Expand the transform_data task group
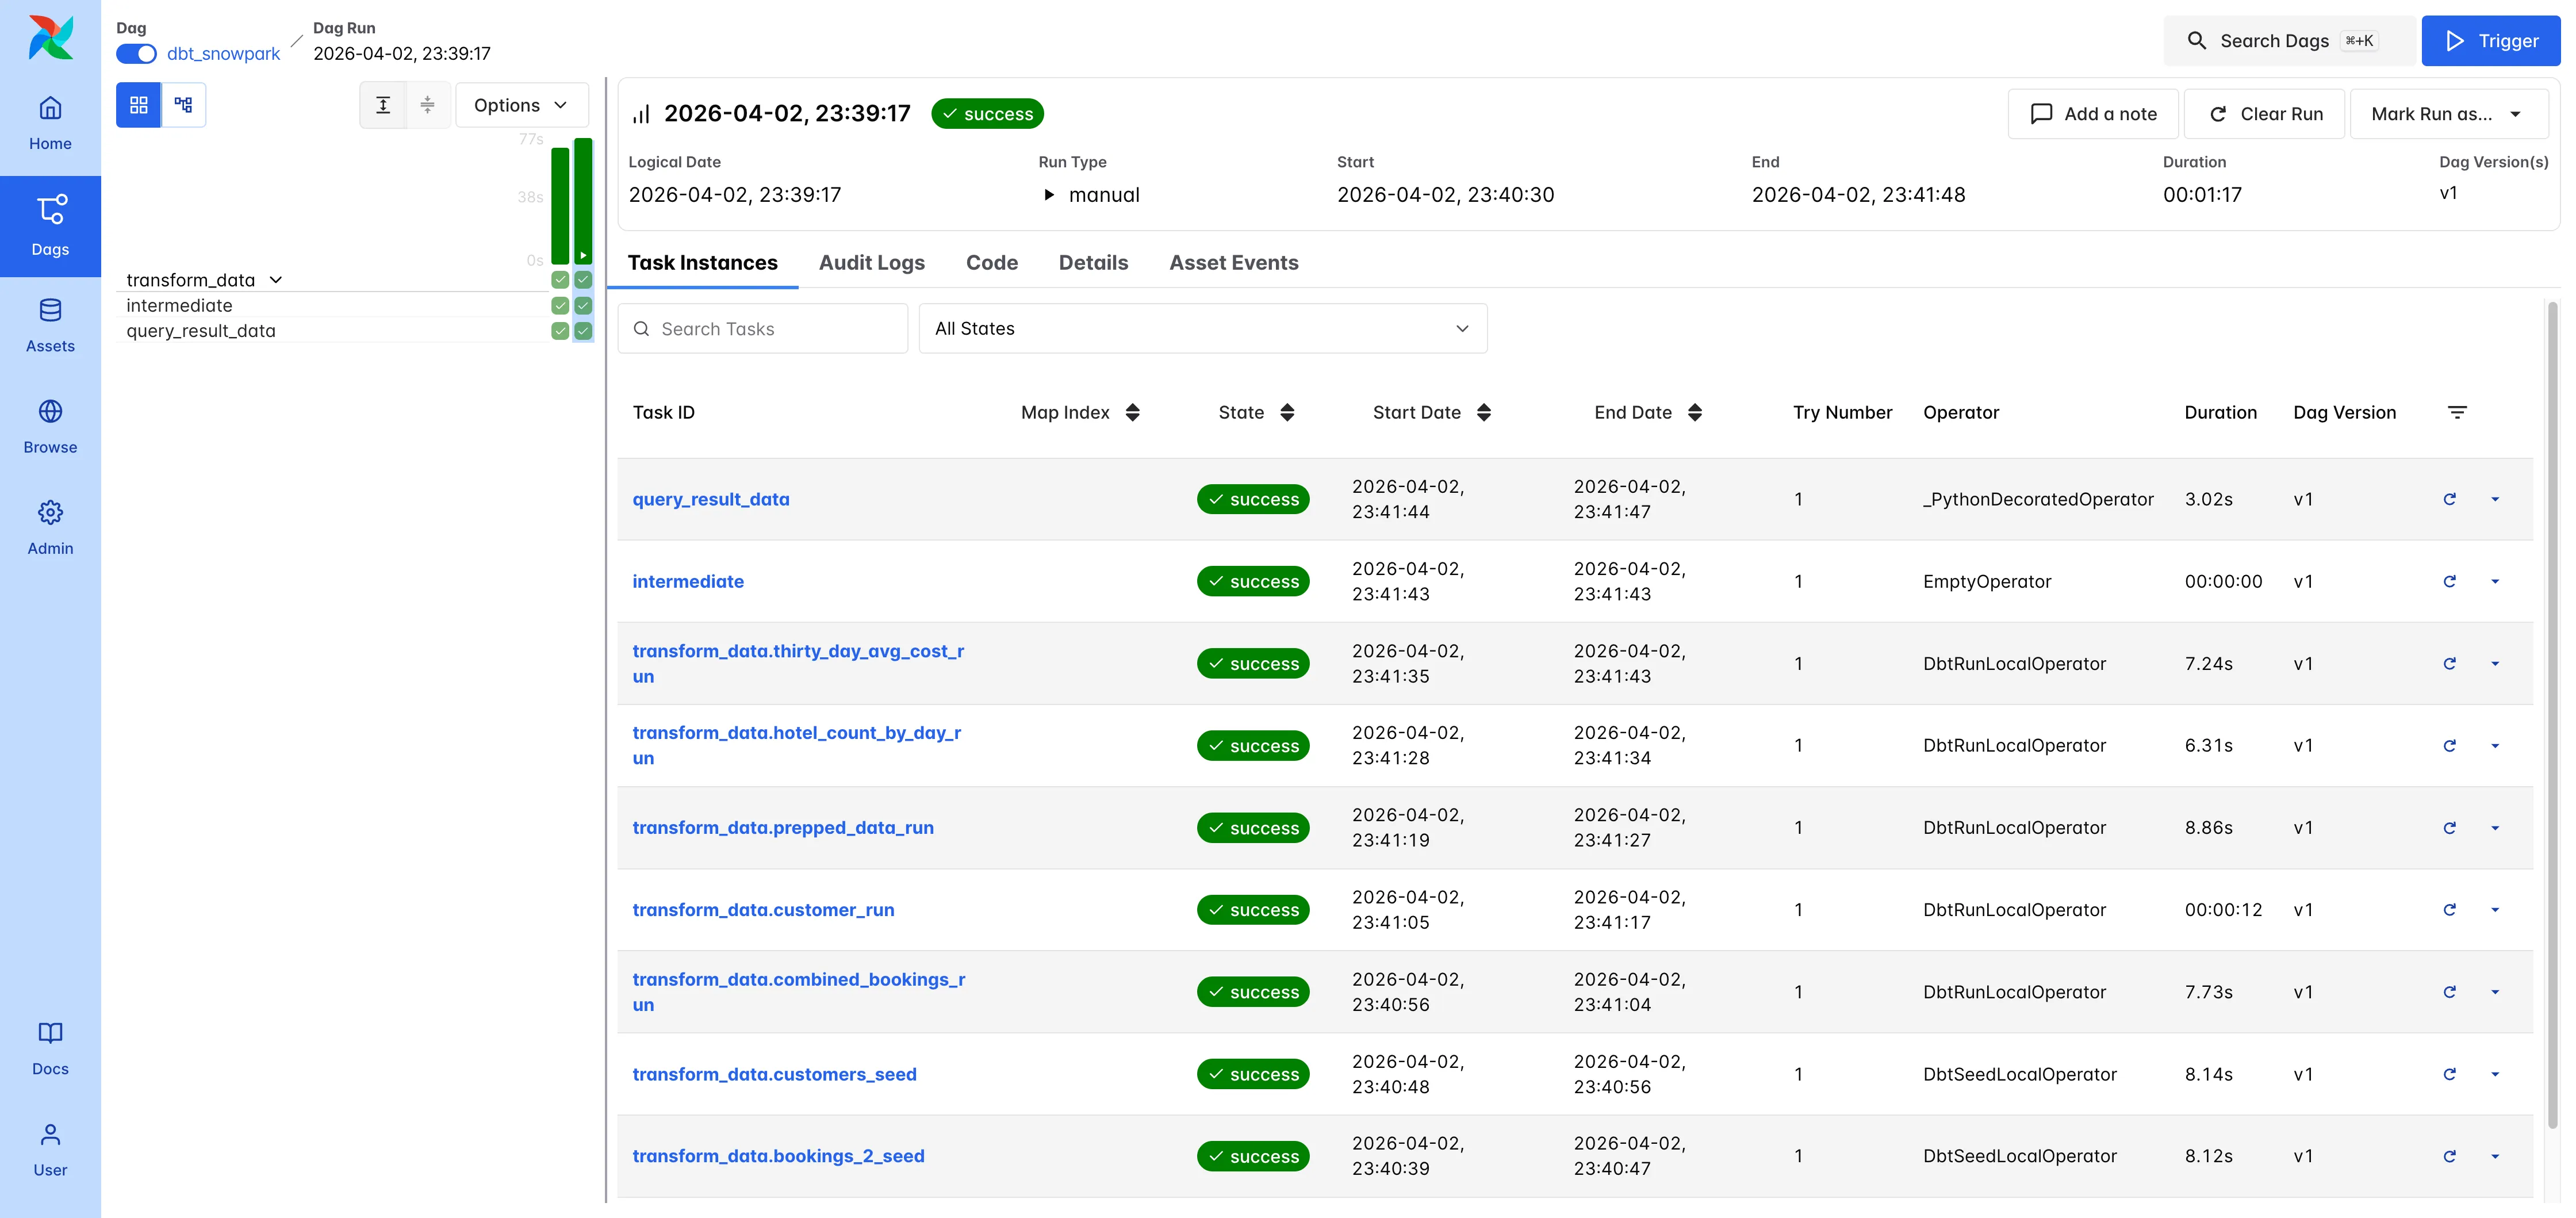Image resolution: width=2576 pixels, height=1218 pixels. click(276, 280)
